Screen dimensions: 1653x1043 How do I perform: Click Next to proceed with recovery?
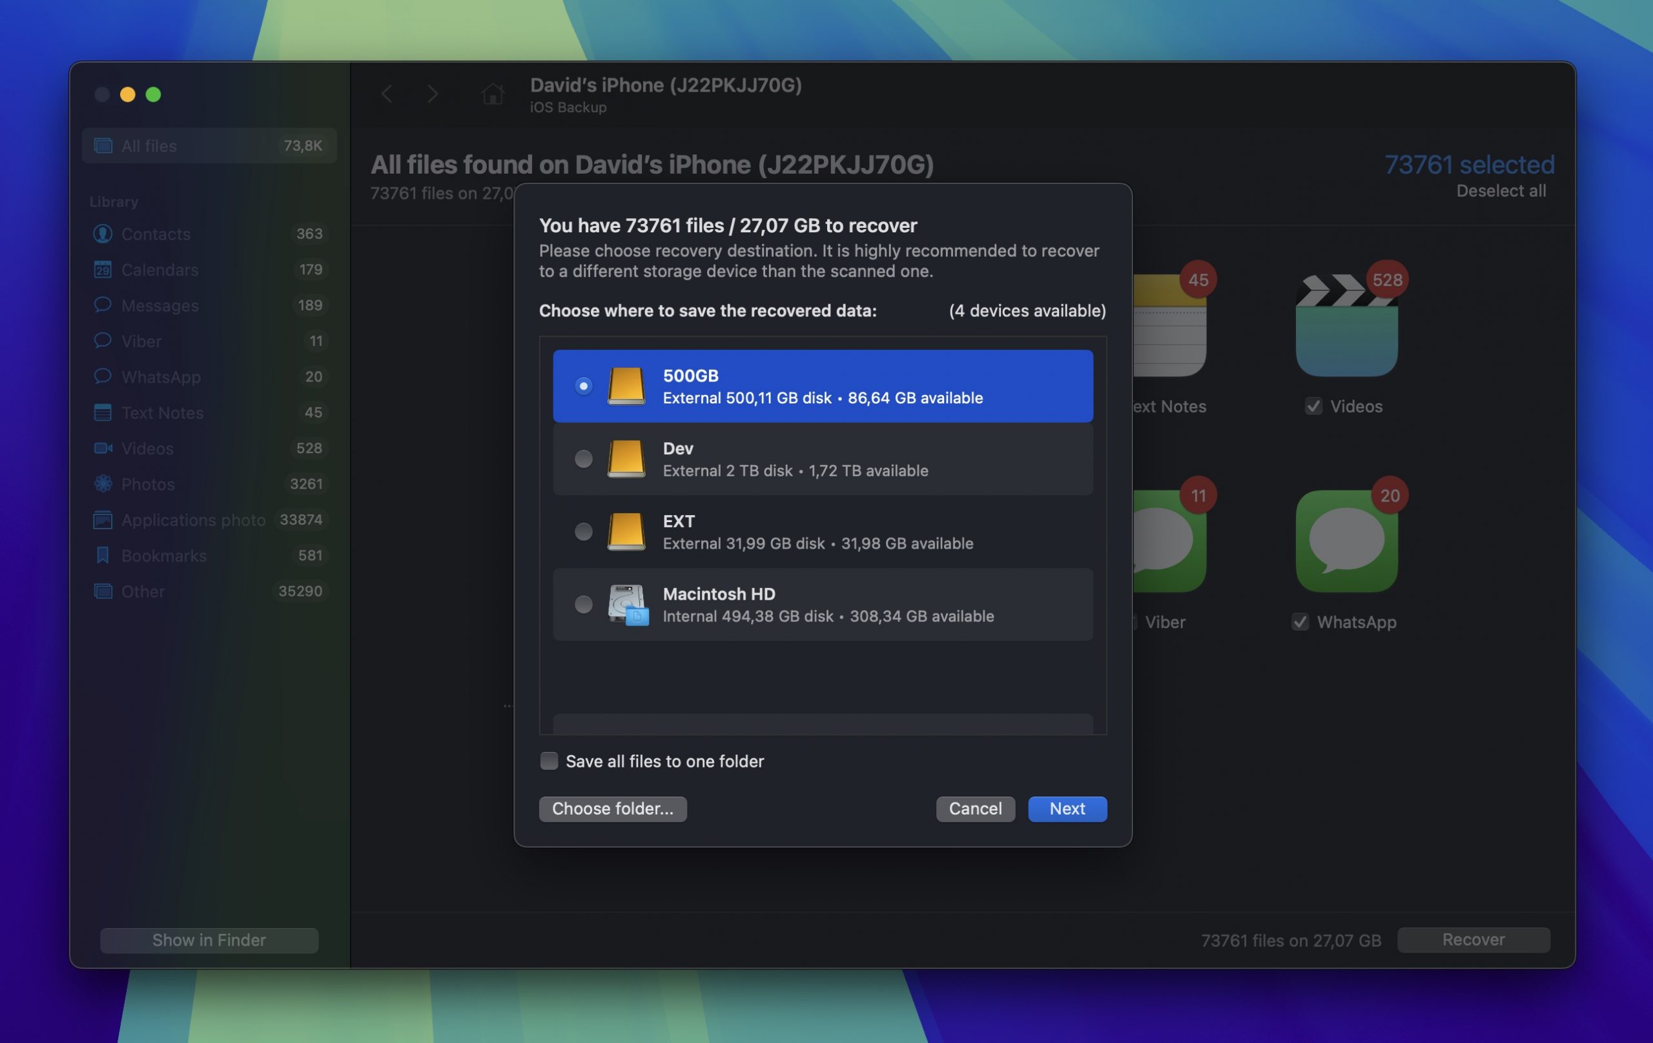(x=1067, y=808)
